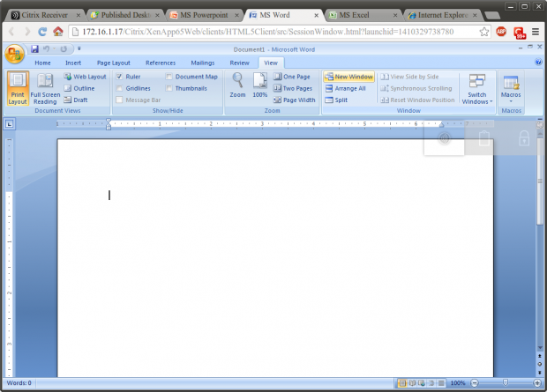
Task: Select Print Layout icon in status bar
Action: [x=402, y=383]
